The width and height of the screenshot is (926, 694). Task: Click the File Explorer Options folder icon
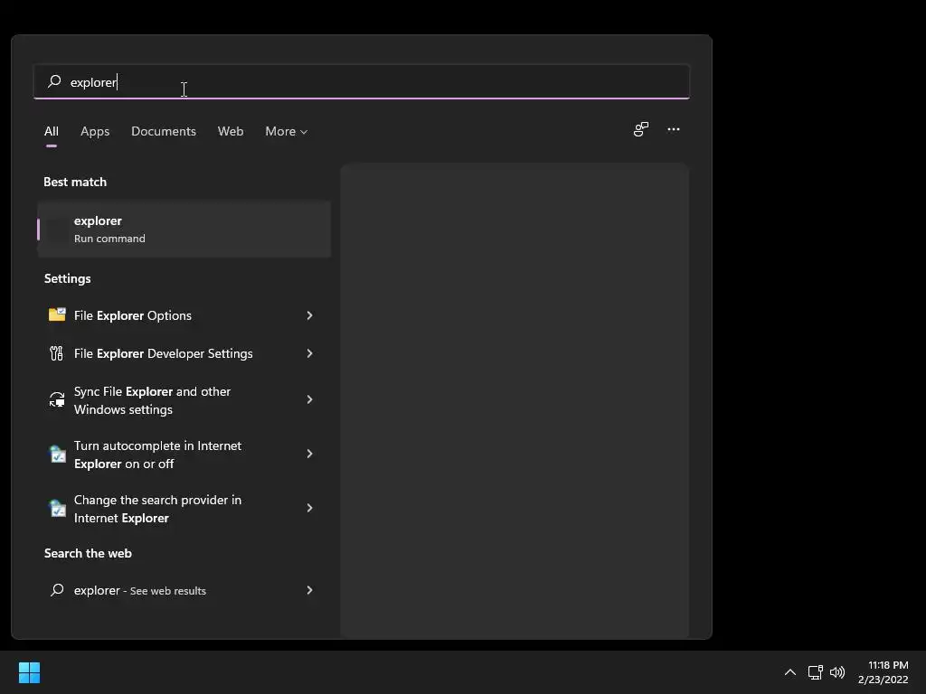pyautogui.click(x=57, y=314)
